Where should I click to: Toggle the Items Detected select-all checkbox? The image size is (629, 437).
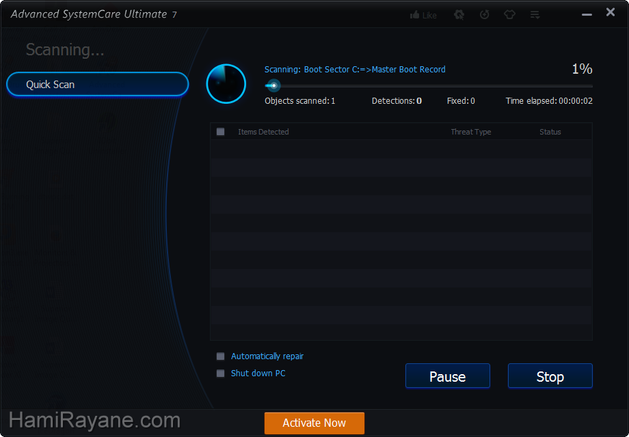[221, 132]
